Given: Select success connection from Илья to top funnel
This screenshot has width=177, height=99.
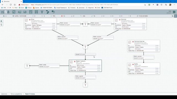Looking at the screenshot, I should tap(70, 24).
